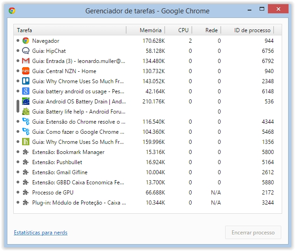Click memory value 210.176K
This screenshot has height=251, width=295.
(153, 102)
